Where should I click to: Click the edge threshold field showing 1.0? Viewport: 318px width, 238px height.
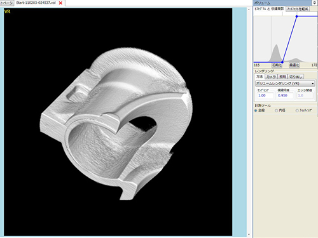(x=305, y=95)
